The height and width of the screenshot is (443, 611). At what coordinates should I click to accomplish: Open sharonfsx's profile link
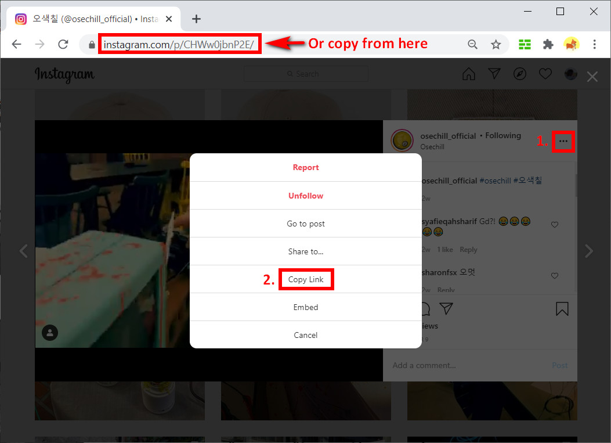click(439, 272)
